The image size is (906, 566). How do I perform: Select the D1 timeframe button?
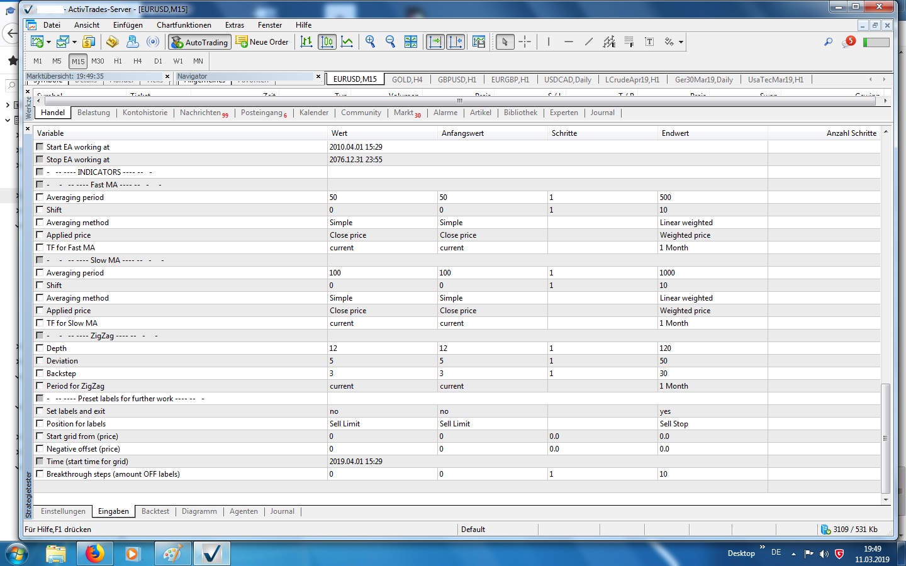pos(158,61)
